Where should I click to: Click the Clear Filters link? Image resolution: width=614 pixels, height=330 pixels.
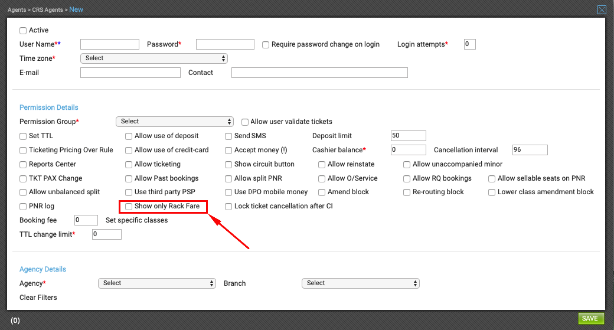click(38, 298)
